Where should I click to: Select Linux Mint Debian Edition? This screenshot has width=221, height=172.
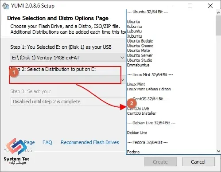click(149, 89)
